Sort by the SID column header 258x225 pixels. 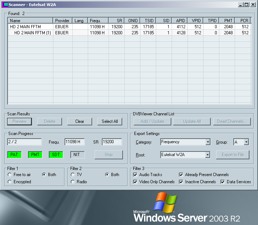point(164,21)
